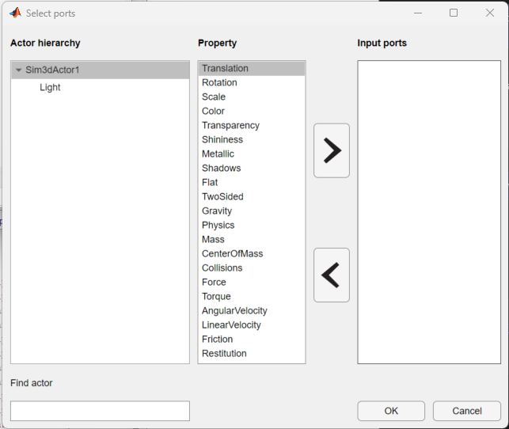Select the Scale property
The height and width of the screenshot is (429, 509).
pyautogui.click(x=252, y=97)
